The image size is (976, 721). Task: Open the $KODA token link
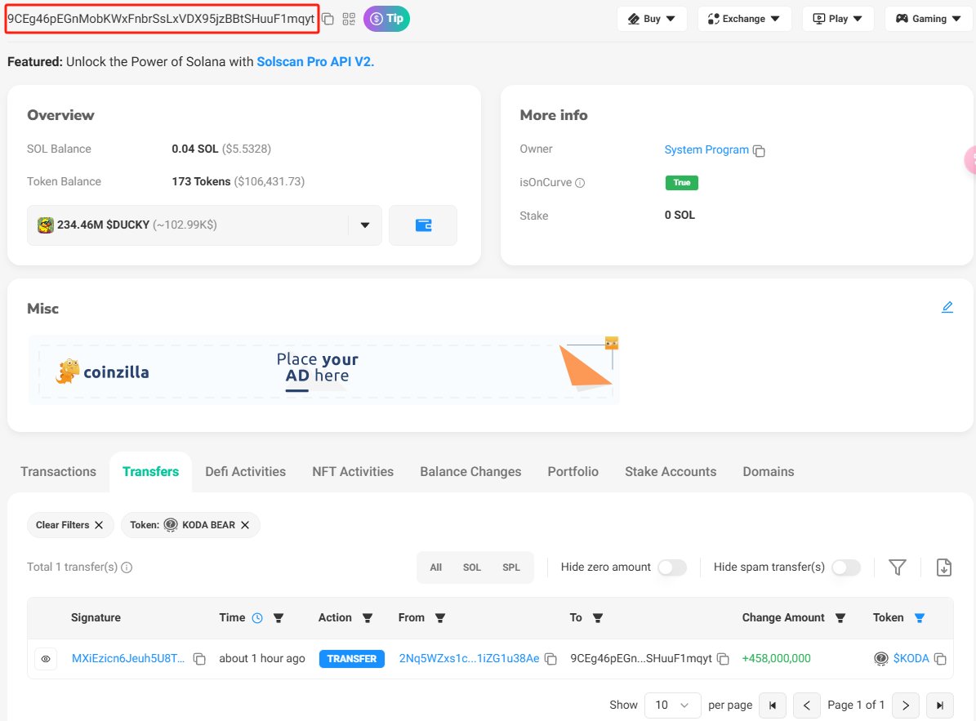pos(911,658)
